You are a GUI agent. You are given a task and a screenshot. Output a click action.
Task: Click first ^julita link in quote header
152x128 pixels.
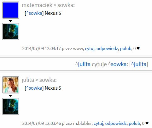point(83,64)
